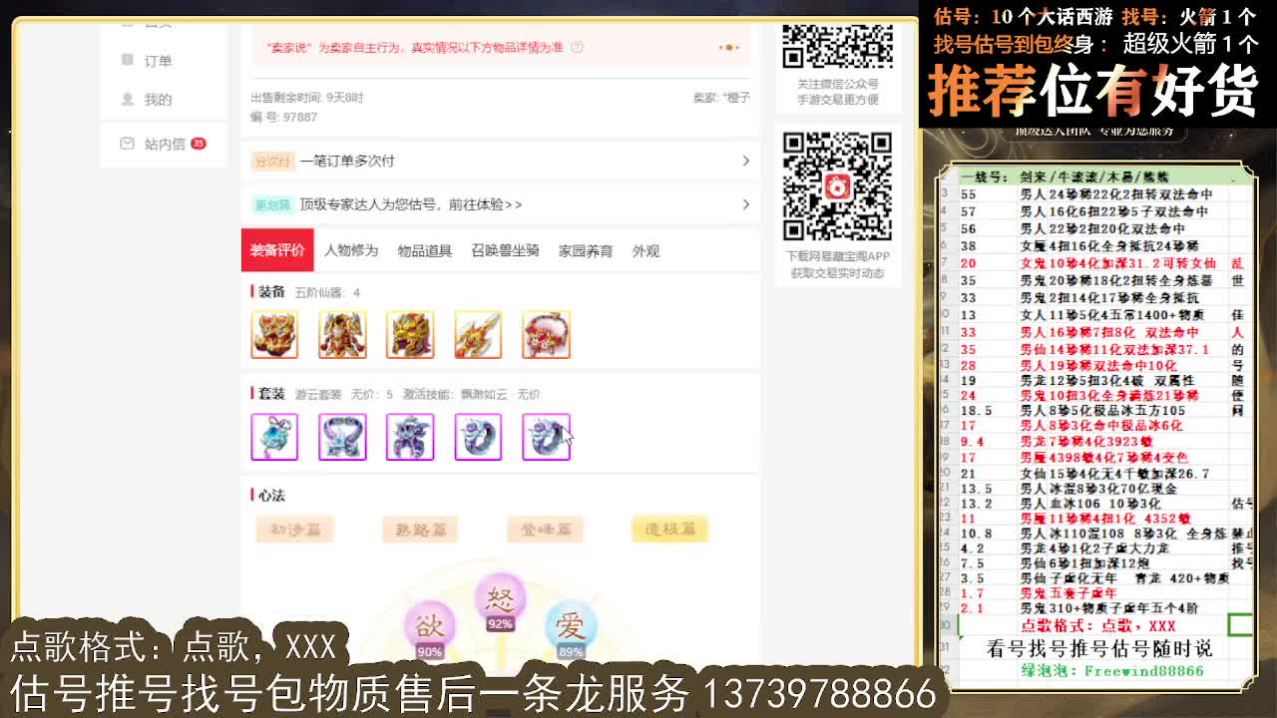The width and height of the screenshot is (1277, 718).
Task: Click the purple necklace icon in the 套装 row
Action: (342, 437)
